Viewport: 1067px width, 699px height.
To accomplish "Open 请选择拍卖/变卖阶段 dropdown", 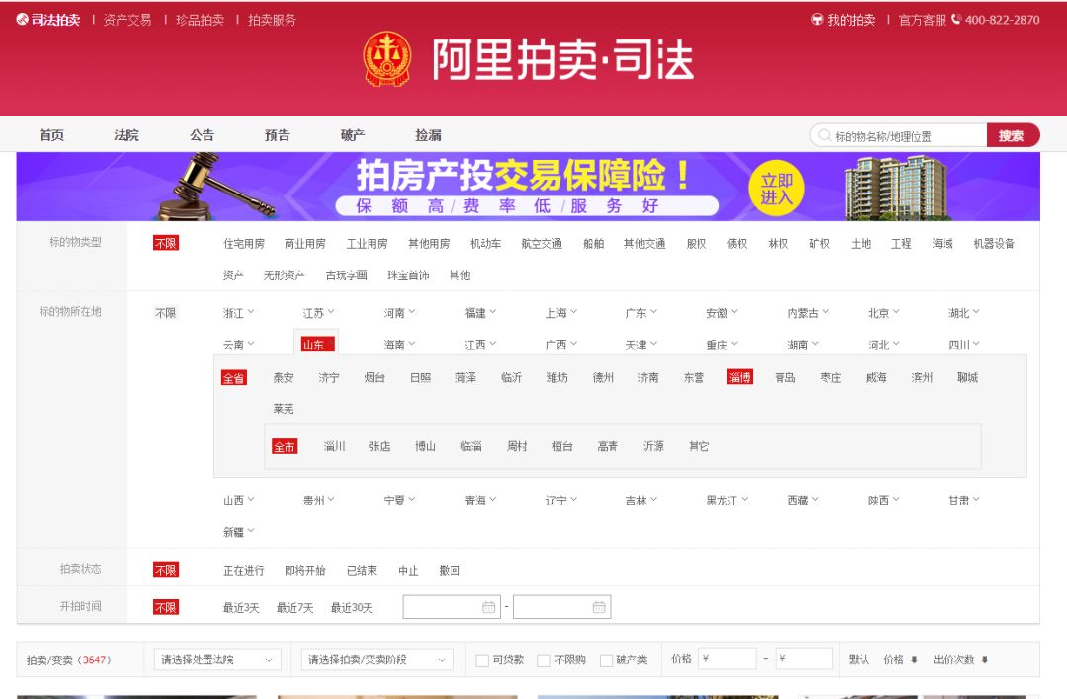I will (377, 660).
